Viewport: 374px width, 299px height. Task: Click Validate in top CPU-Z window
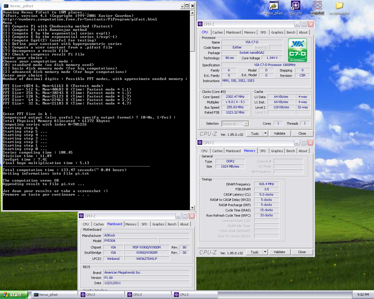[280, 133]
